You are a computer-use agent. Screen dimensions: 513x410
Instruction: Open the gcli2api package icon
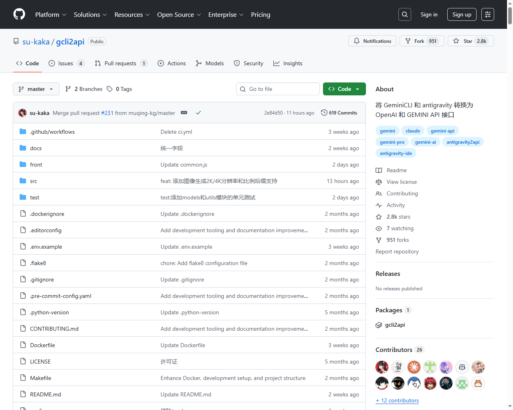(x=378, y=325)
